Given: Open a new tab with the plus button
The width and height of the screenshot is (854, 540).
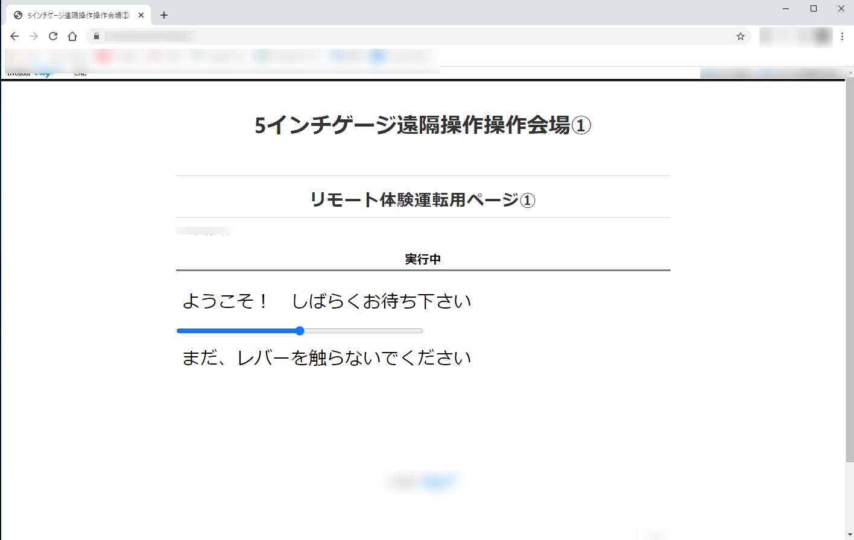Looking at the screenshot, I should click(164, 15).
